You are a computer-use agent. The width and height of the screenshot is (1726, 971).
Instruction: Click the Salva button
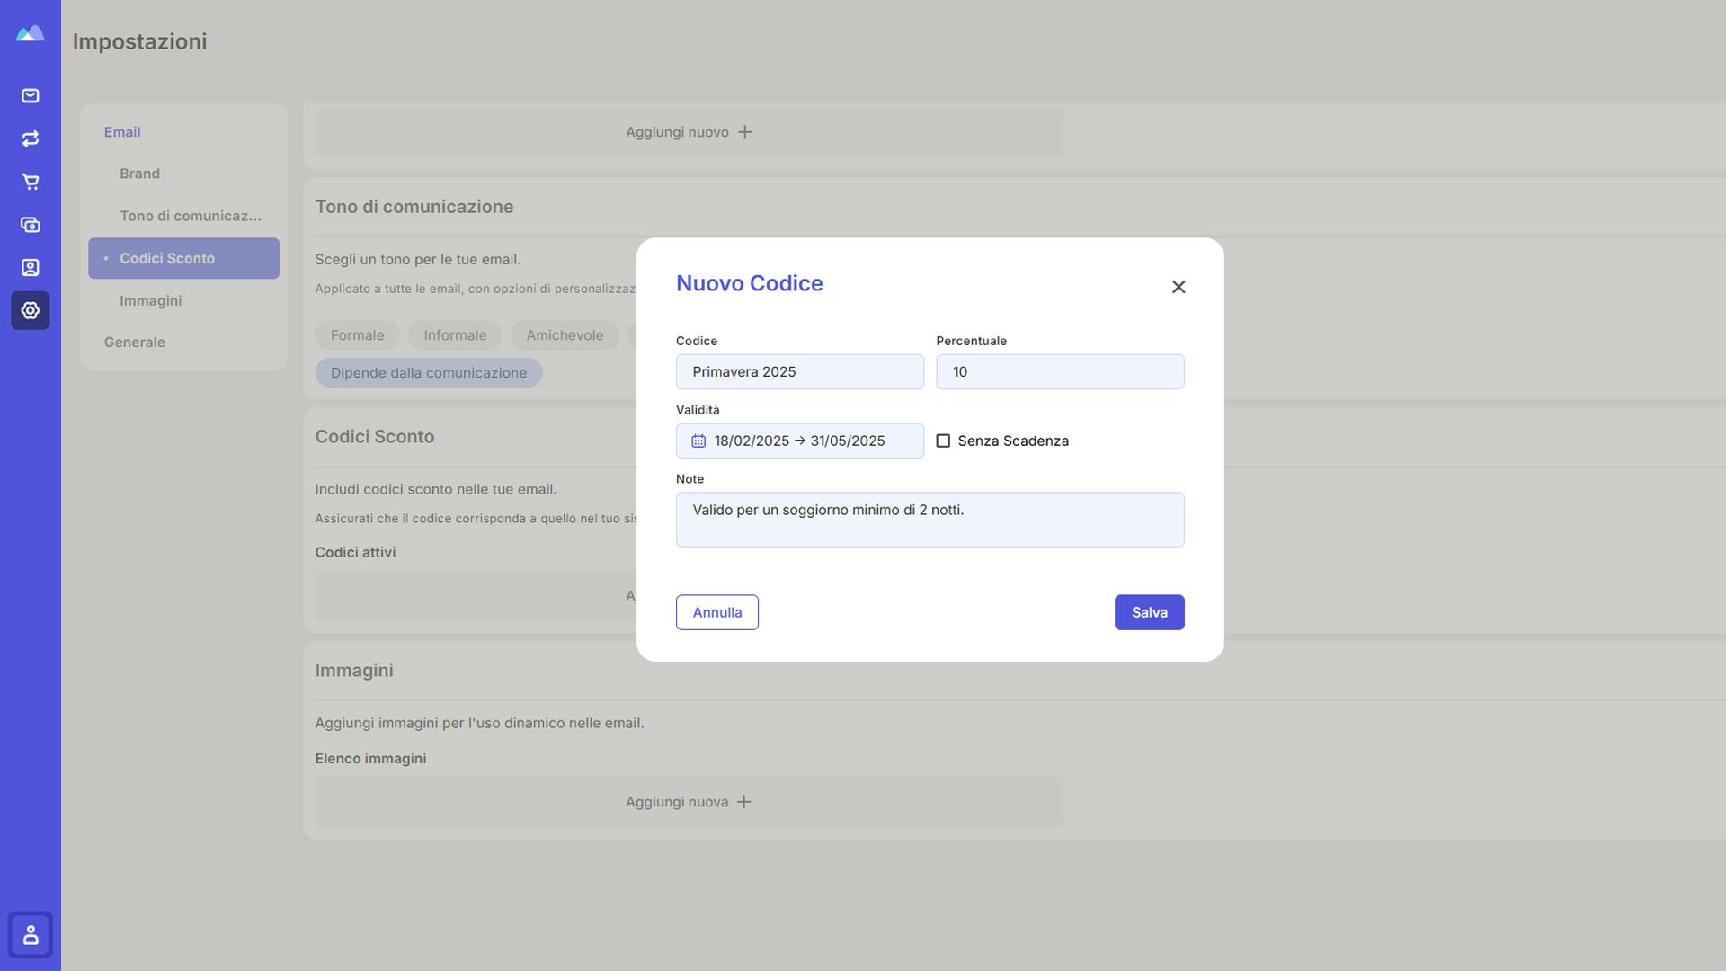[x=1149, y=612]
